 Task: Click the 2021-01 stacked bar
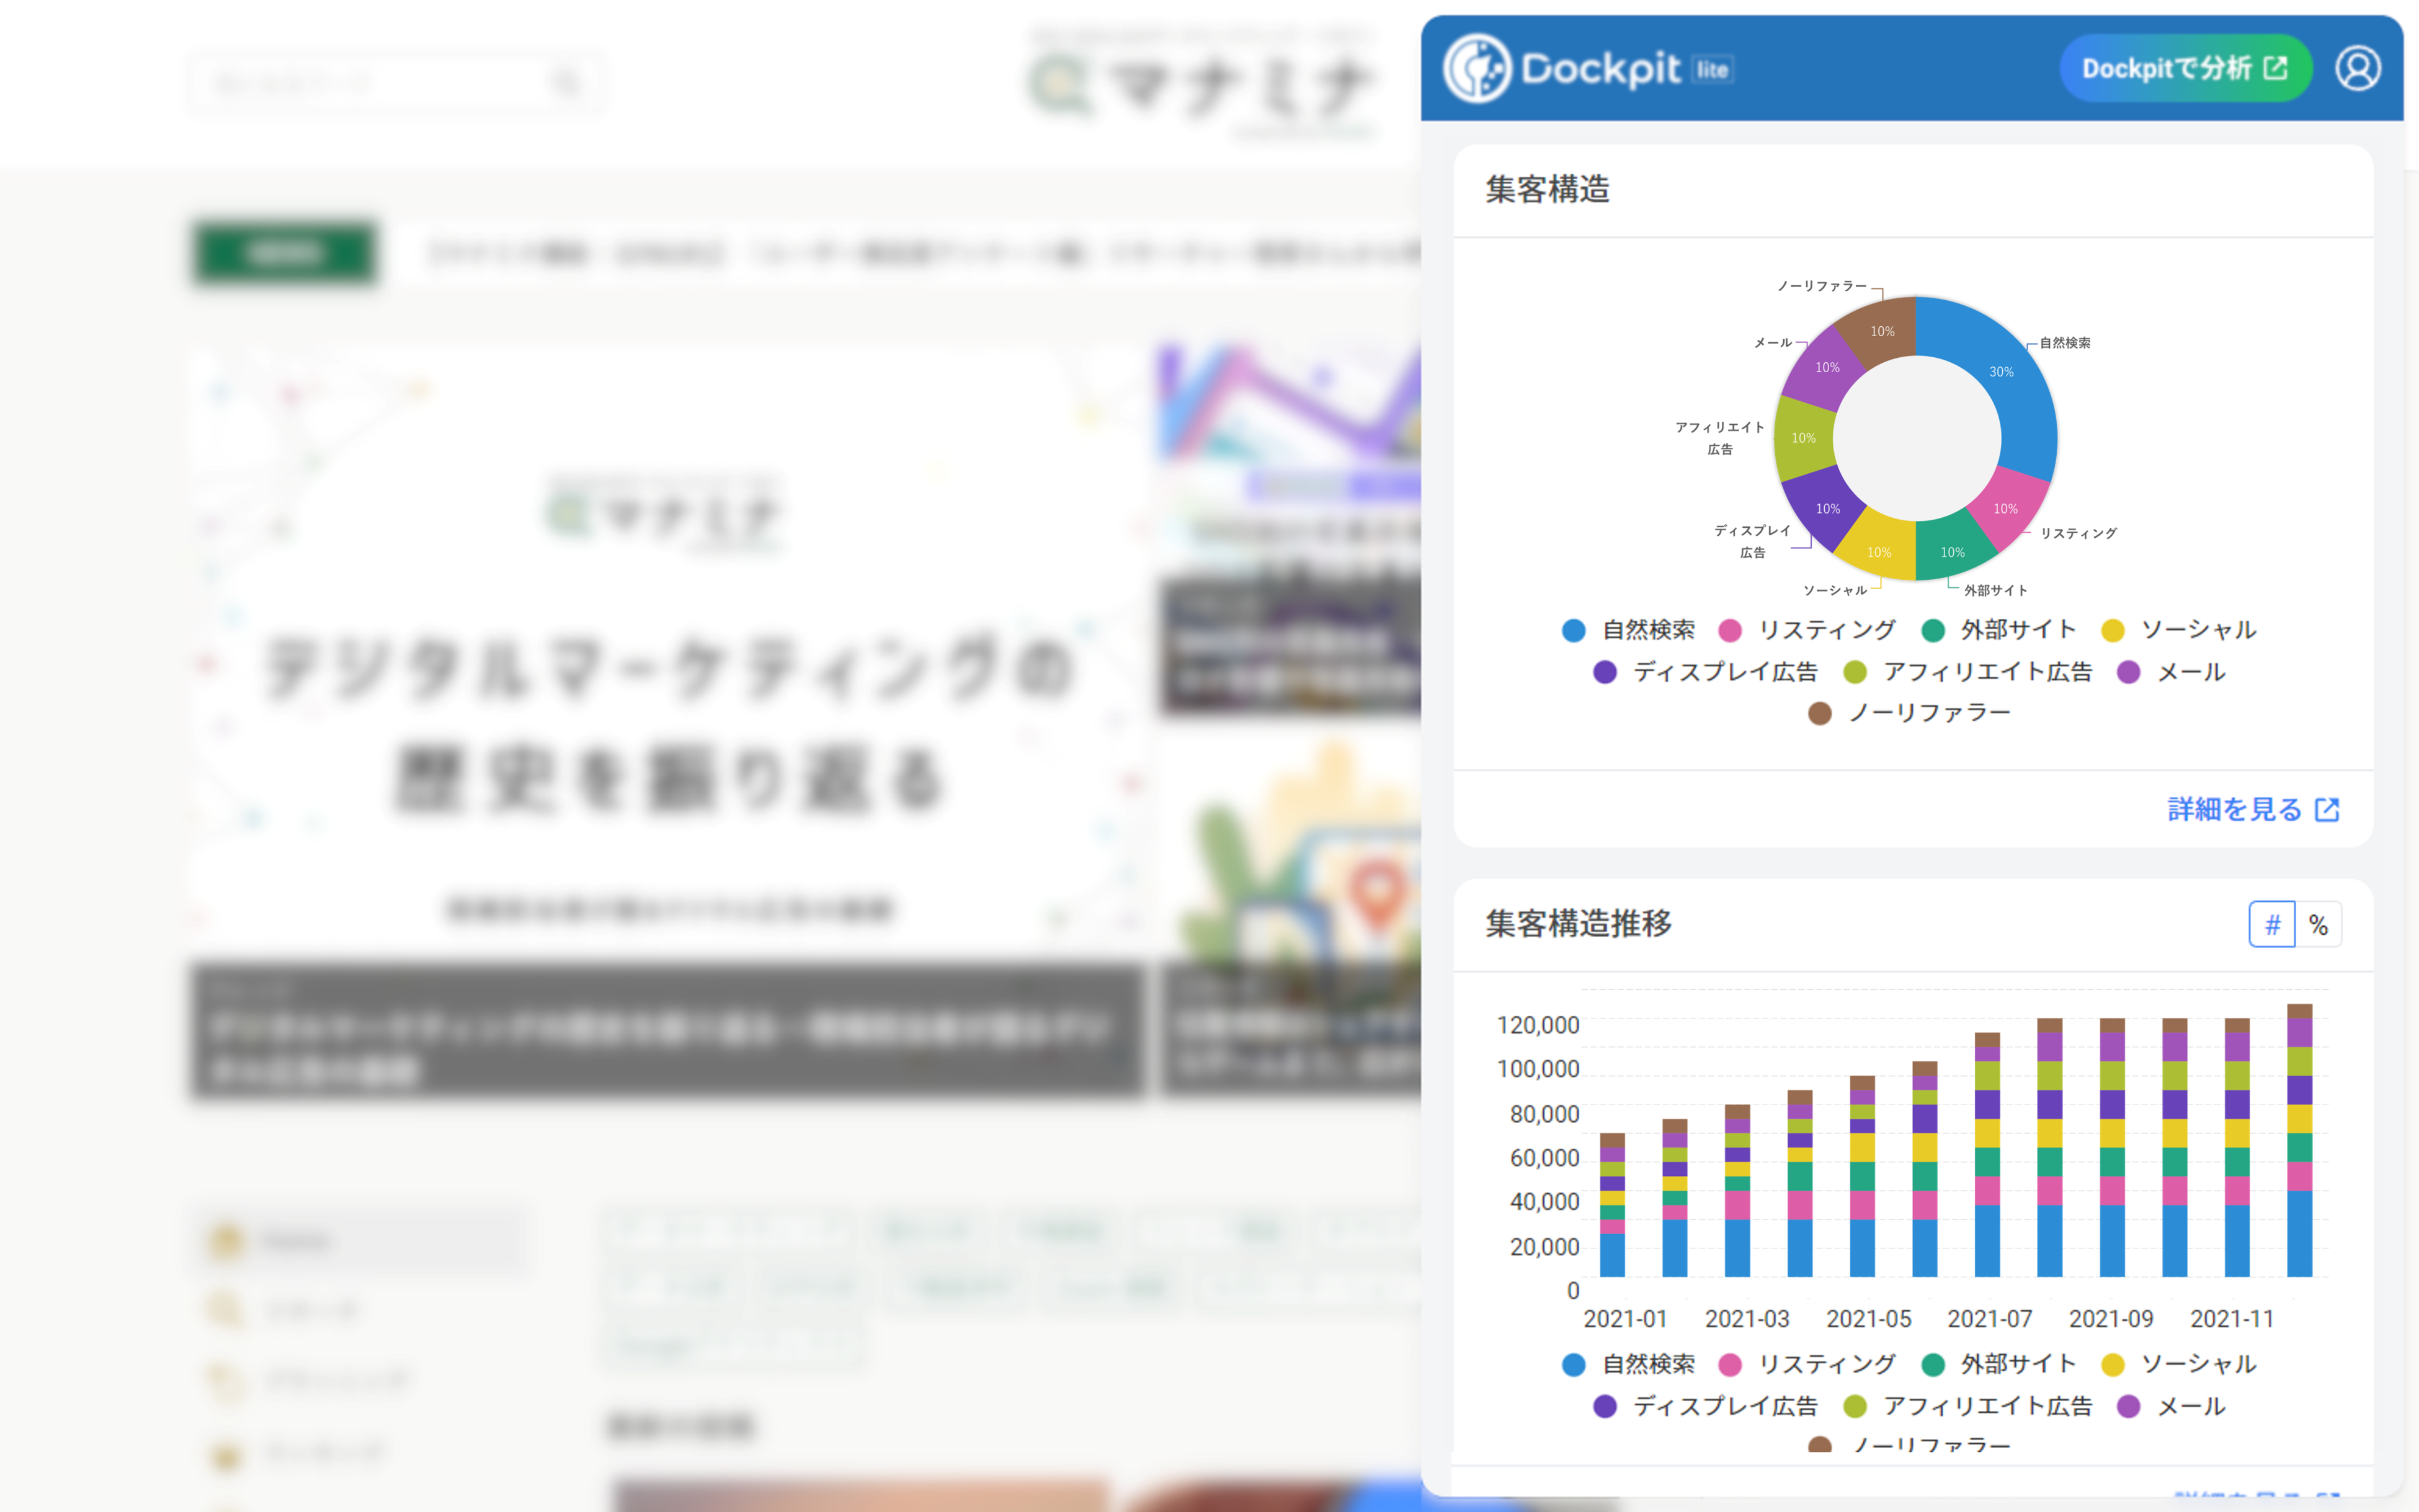coord(1612,1205)
